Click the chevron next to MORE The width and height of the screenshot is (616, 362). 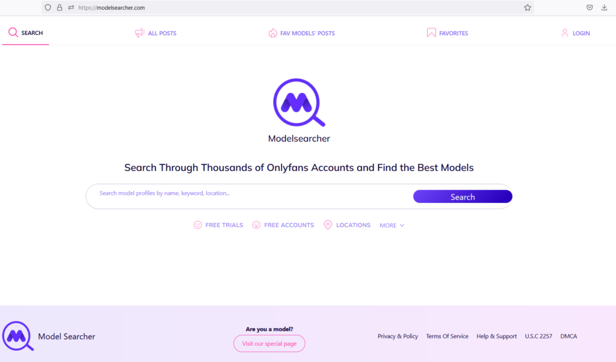point(402,225)
